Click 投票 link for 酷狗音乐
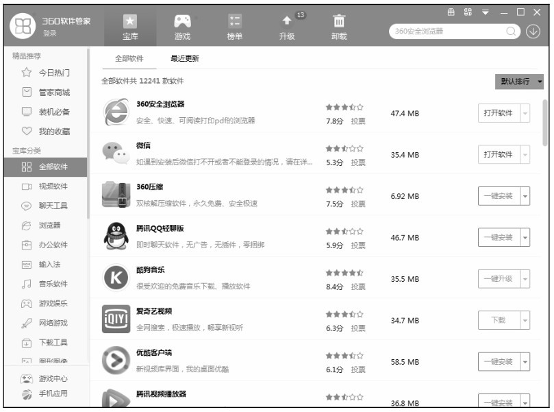This screenshot has height=412, width=554. click(x=358, y=287)
